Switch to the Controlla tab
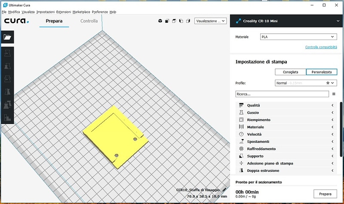This screenshot has width=344, height=204. pyautogui.click(x=89, y=21)
